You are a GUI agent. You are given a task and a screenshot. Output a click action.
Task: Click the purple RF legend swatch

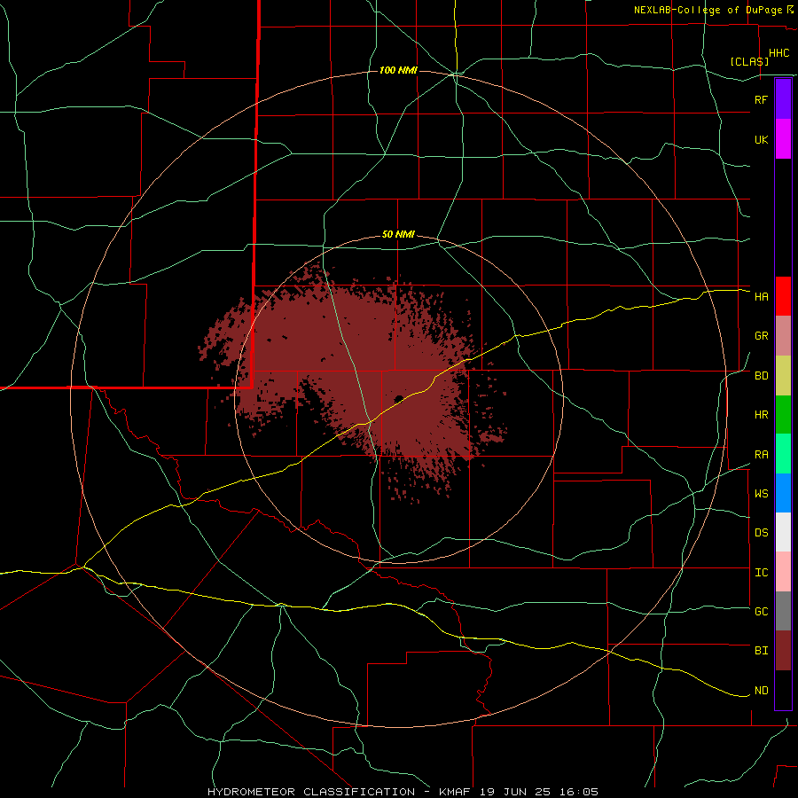point(783,98)
